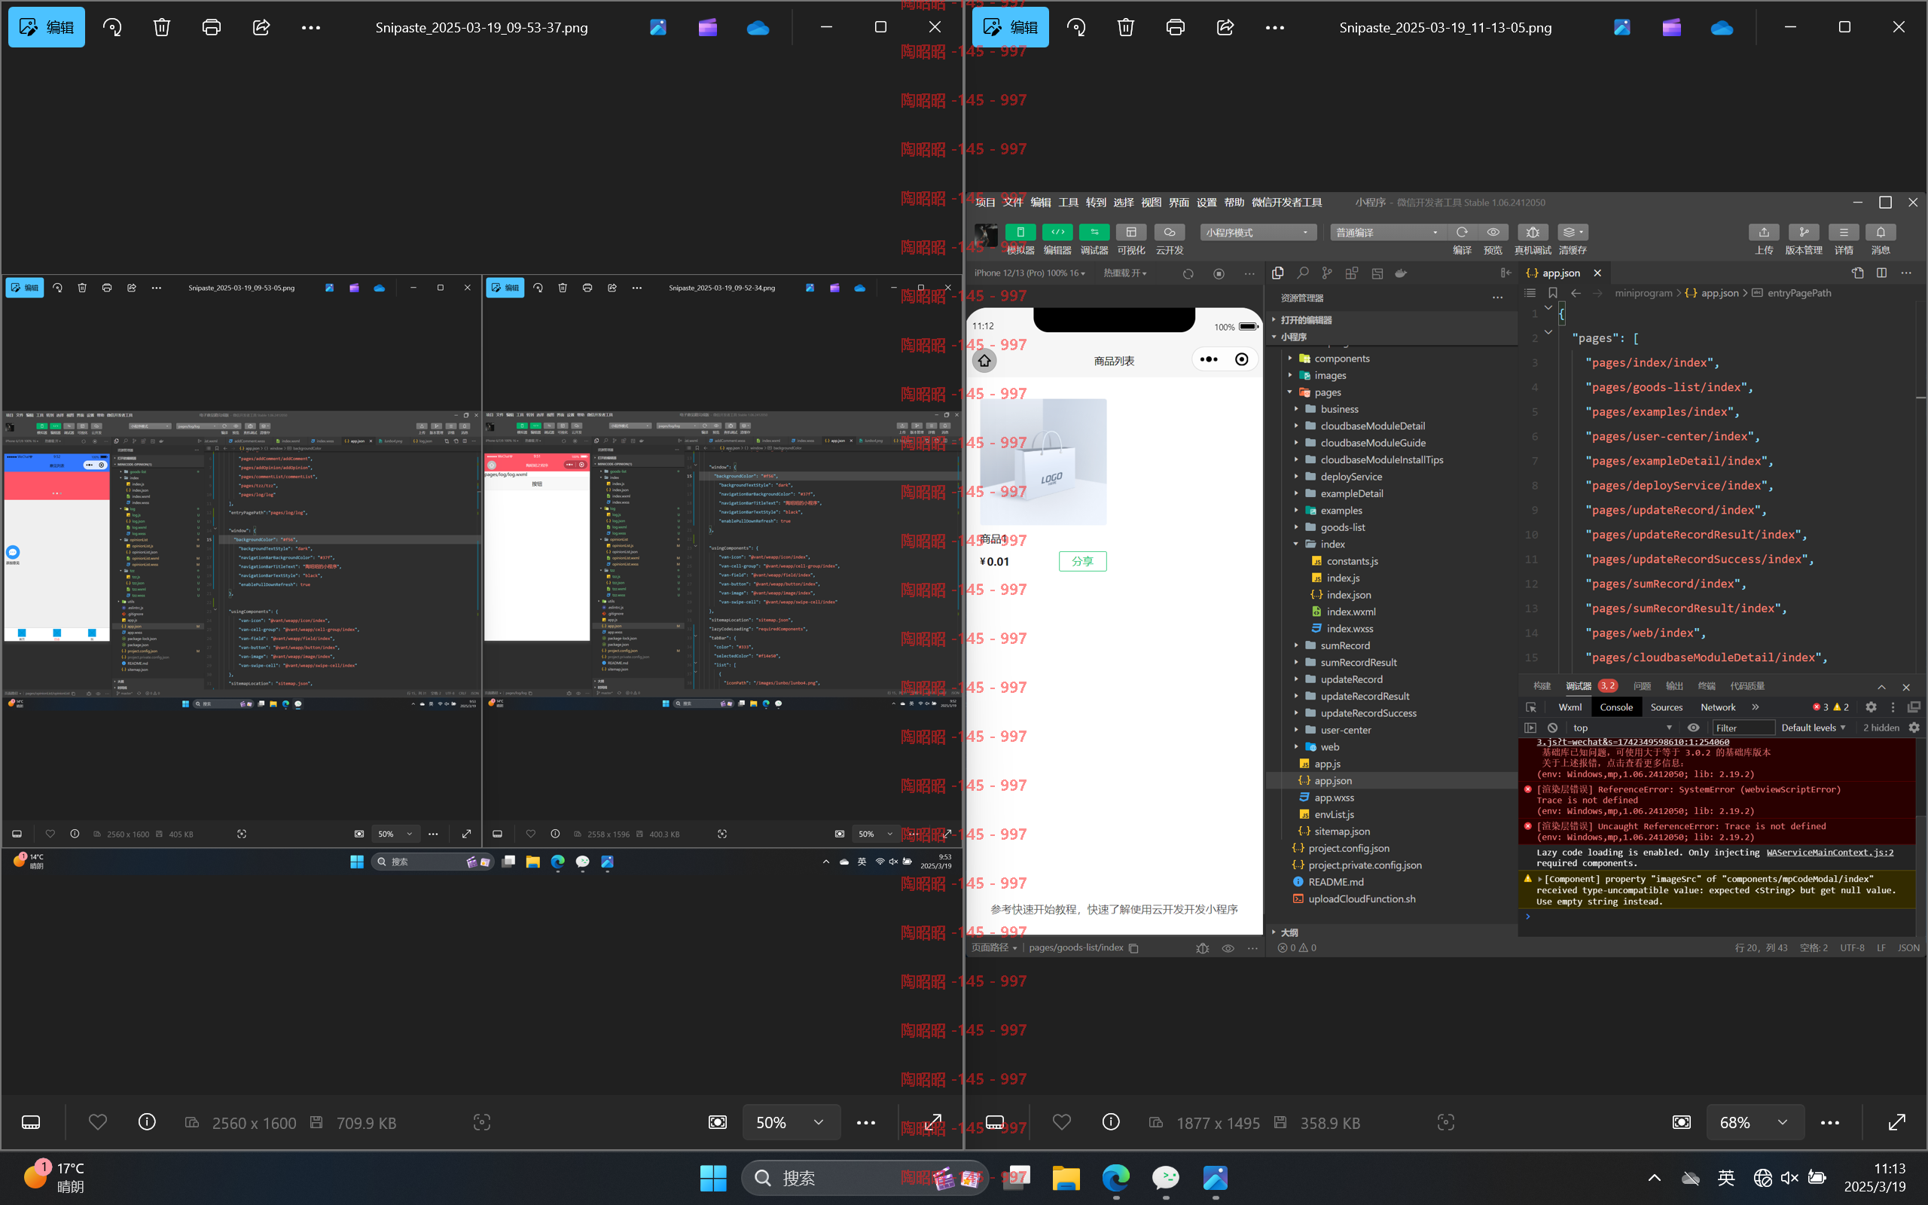The width and height of the screenshot is (1928, 1205).
Task: Click 编译 compile icon in WeChat devtools
Action: point(1462,232)
